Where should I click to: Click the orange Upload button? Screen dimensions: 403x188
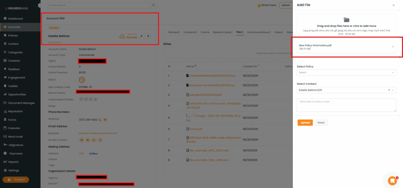[x=305, y=122]
